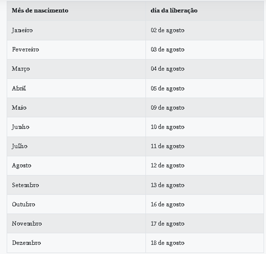Click the '02 de agosto' date cell

[167, 30]
